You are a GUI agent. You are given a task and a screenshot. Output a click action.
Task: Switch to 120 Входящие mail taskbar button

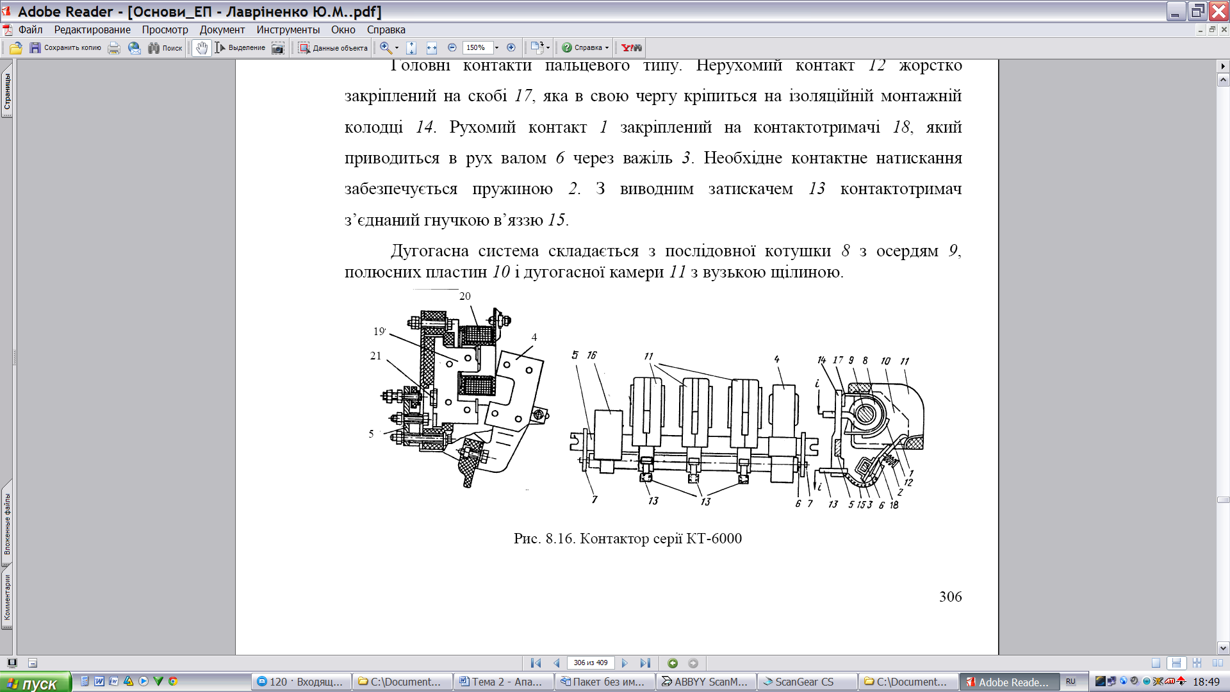301,682
